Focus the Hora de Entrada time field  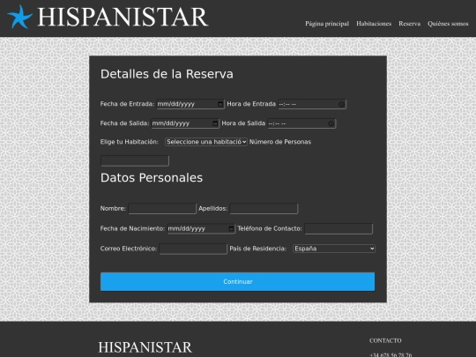(312, 104)
